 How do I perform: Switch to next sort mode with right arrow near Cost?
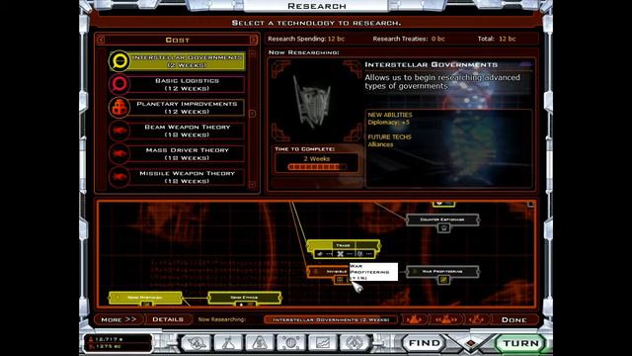point(253,40)
